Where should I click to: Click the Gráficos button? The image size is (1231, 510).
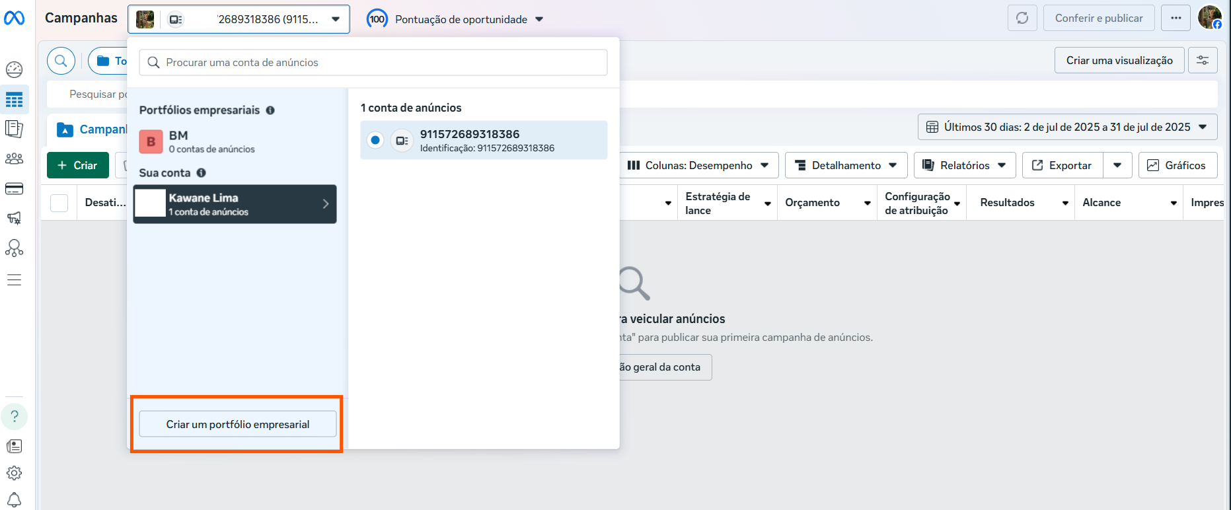[1178, 165]
